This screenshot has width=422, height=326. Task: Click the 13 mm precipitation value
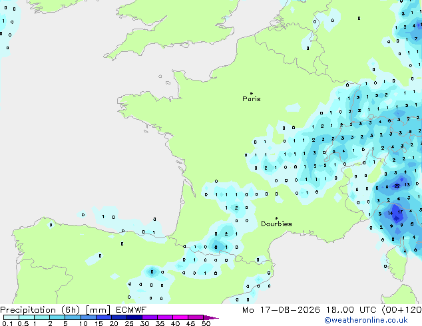pos(407,184)
